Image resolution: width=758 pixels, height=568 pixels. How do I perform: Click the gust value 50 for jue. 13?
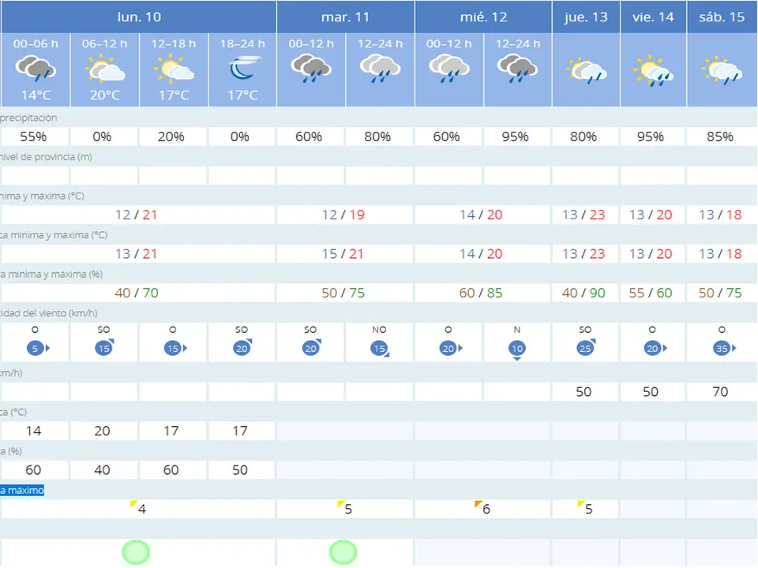point(585,392)
